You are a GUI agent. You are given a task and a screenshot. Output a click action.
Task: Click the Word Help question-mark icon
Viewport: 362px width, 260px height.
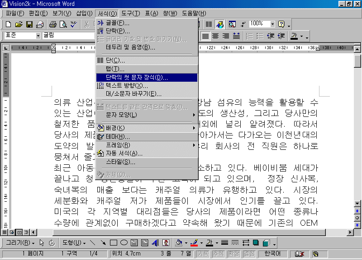tap(281, 24)
